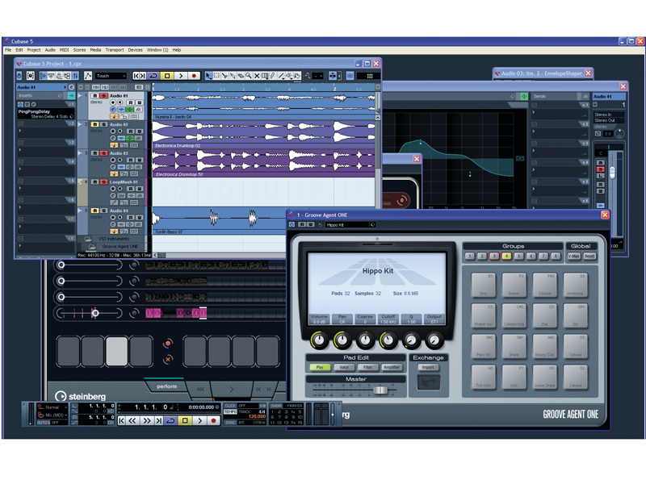This screenshot has height=484, width=646.
Task: Click the perform tab in LoopMash
Action: [167, 387]
